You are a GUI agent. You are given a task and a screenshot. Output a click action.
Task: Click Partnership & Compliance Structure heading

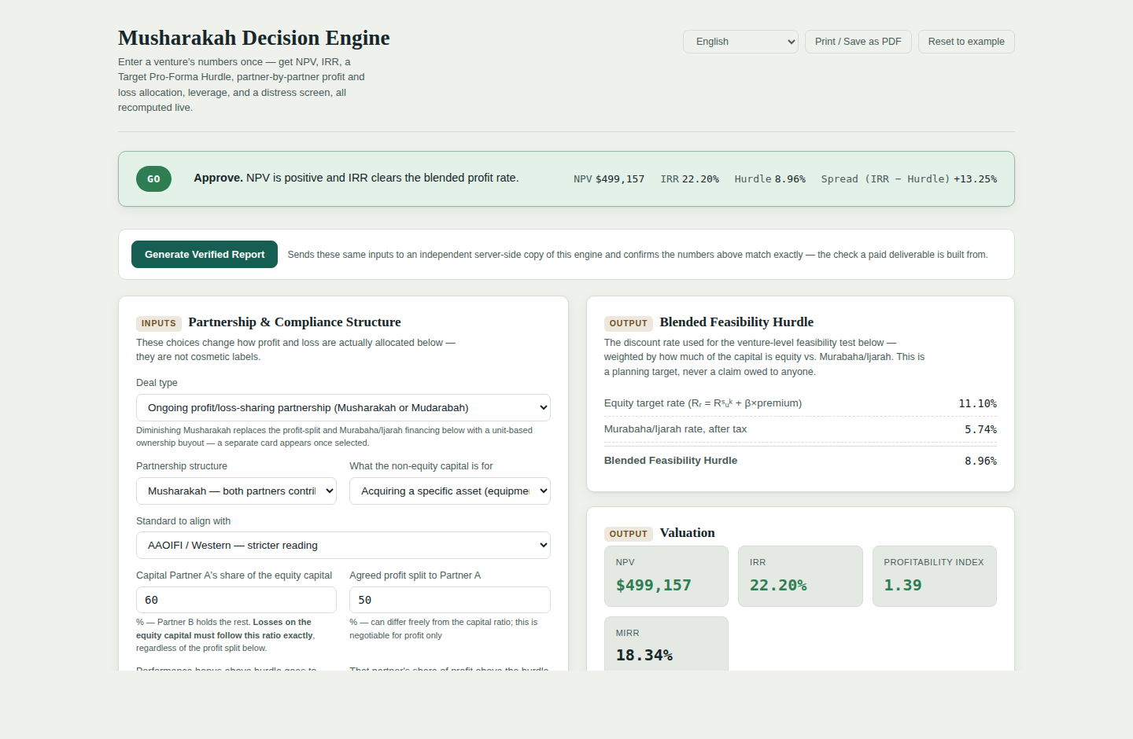tap(294, 322)
